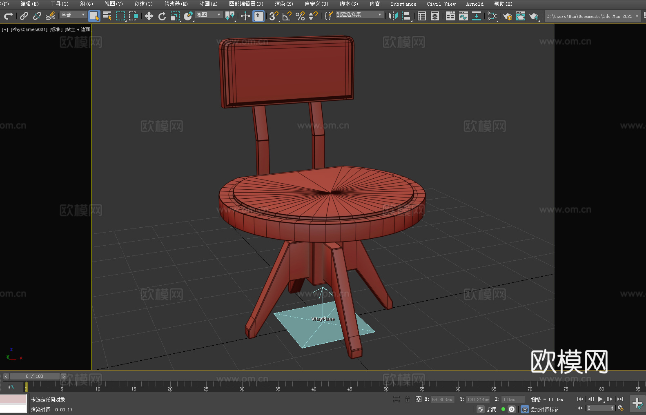Click the Mirror tool icon
This screenshot has height=415, width=646.
click(393, 16)
